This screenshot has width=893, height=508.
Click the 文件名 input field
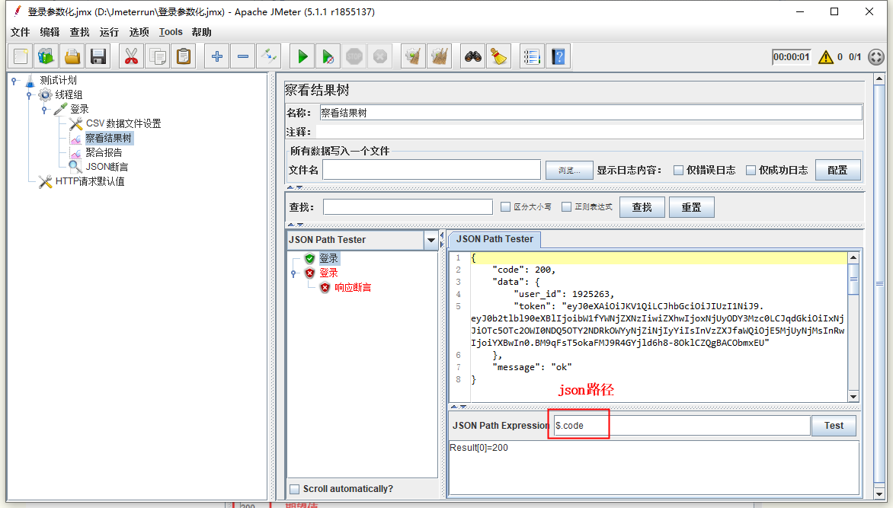pyautogui.click(x=431, y=170)
